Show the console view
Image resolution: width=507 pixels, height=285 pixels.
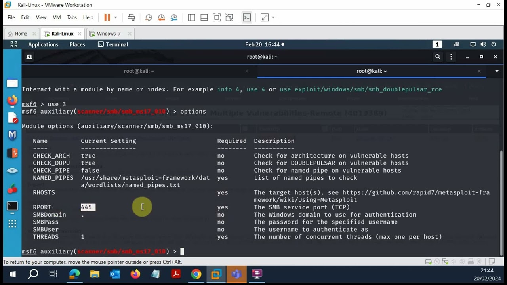click(x=247, y=17)
